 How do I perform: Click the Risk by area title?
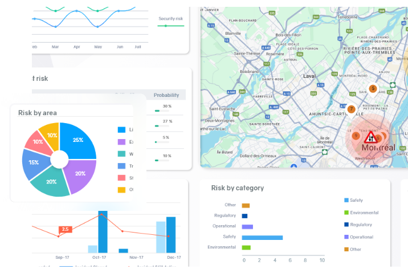(x=38, y=113)
